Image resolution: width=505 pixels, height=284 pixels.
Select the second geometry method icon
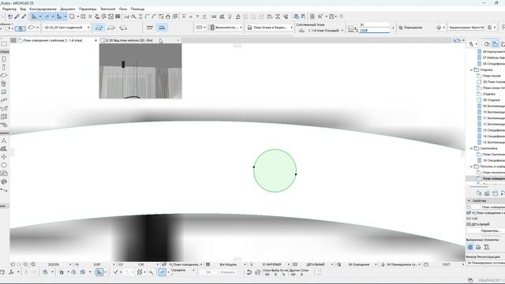click(111, 28)
